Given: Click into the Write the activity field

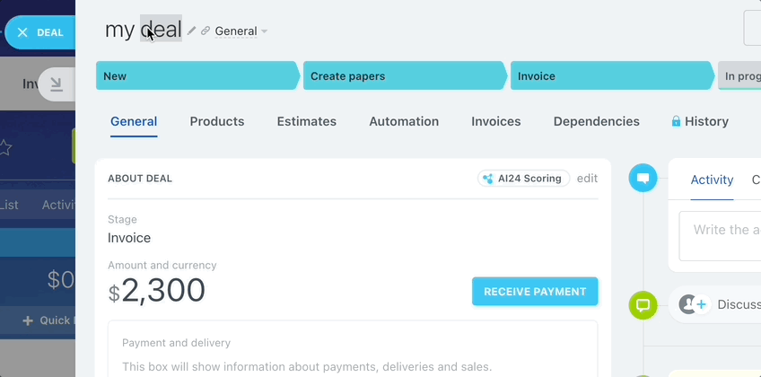Looking at the screenshot, I should [x=720, y=236].
